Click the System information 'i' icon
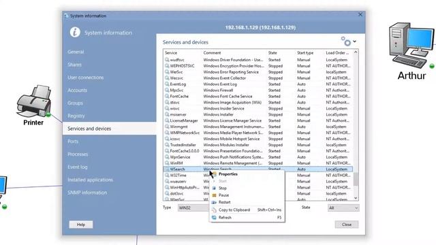 click(75, 32)
